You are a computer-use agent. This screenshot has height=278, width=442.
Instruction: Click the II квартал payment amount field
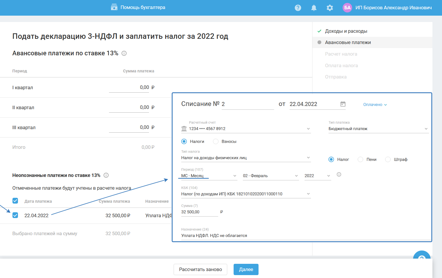pos(129,107)
